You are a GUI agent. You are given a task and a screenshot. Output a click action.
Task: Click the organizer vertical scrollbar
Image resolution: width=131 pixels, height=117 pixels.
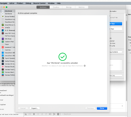[x=127, y=61]
